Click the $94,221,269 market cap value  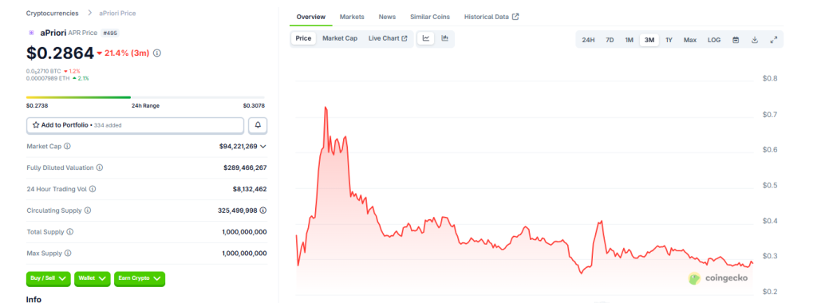pos(238,146)
